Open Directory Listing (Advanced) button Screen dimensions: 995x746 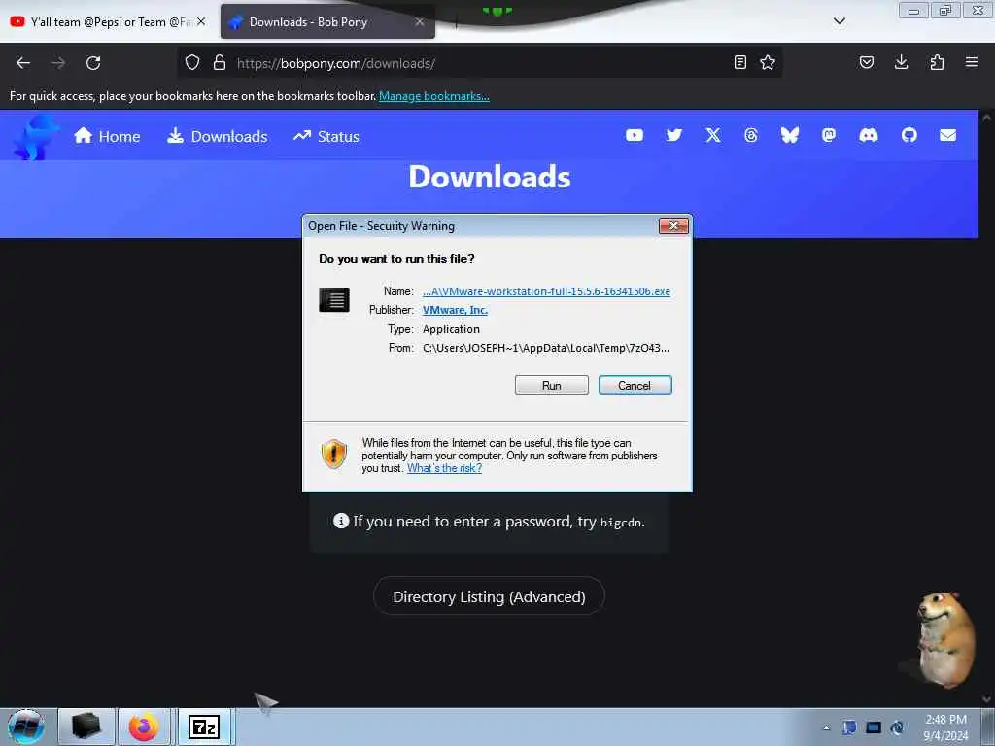(489, 596)
